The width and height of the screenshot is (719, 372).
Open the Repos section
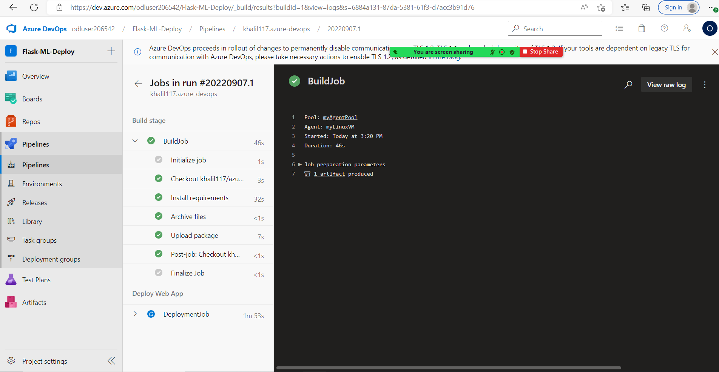pos(31,121)
